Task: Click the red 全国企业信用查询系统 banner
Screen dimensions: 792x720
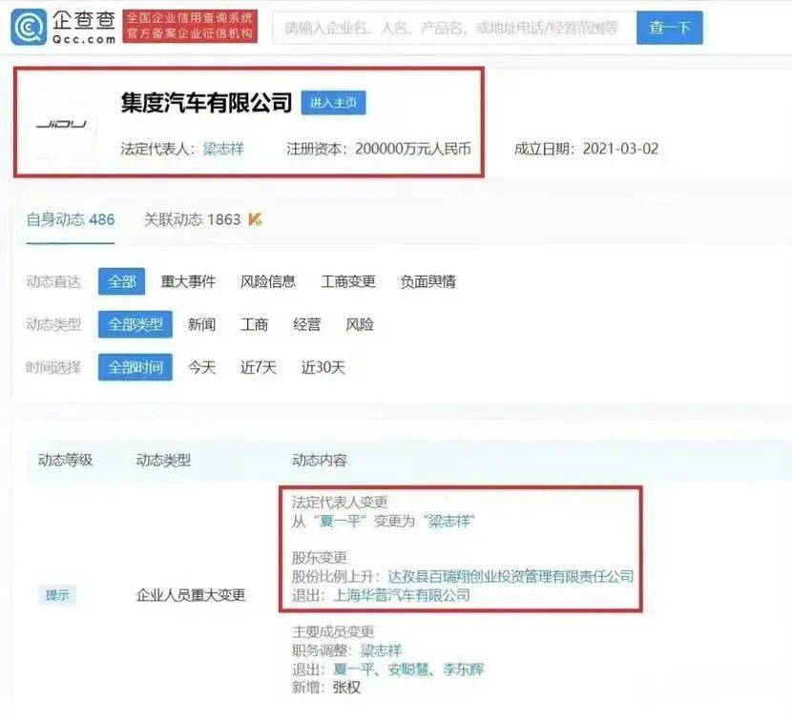Action: coord(190,27)
